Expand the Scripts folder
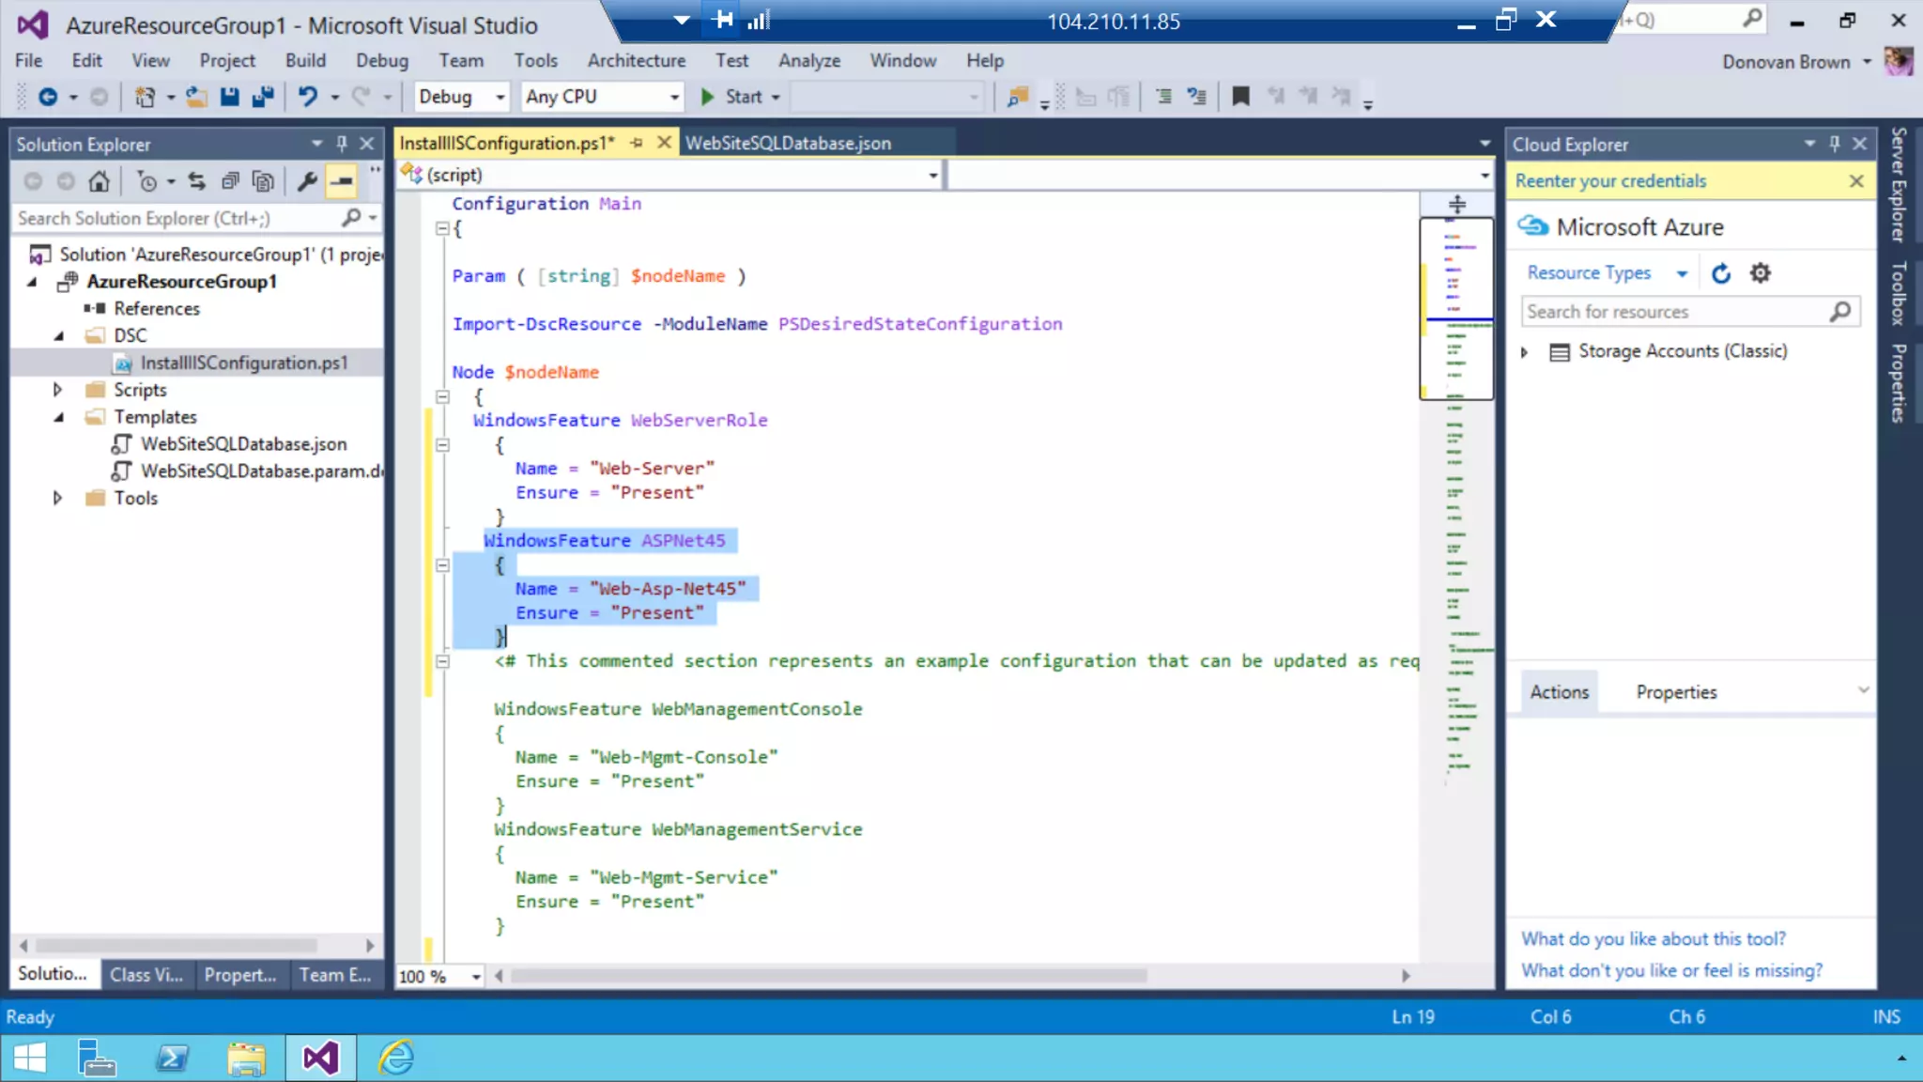The height and width of the screenshot is (1082, 1923). tap(57, 390)
